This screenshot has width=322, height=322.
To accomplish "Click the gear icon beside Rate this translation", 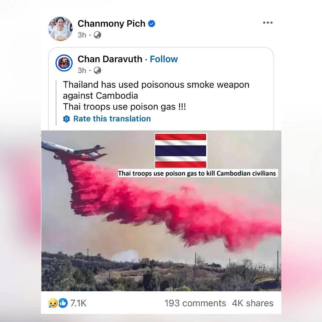I will (x=66, y=119).
